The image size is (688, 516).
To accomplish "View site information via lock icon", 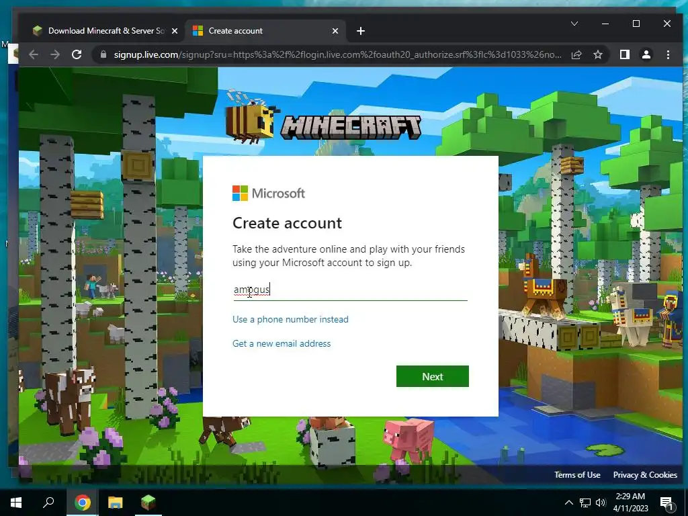I will click(103, 55).
